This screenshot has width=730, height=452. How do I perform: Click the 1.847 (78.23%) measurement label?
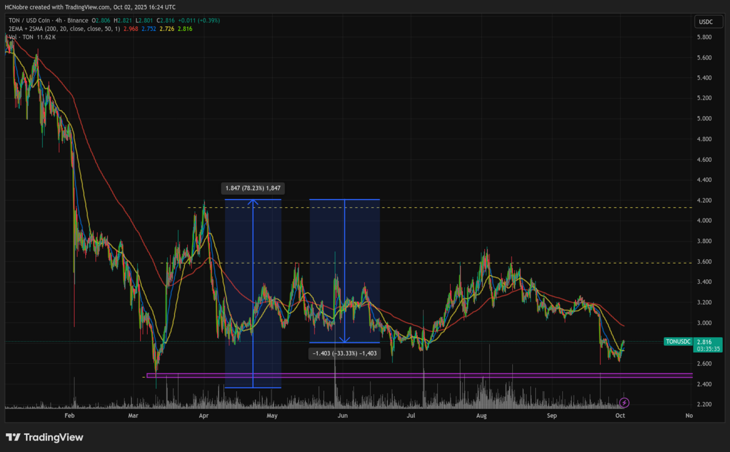[254, 189]
